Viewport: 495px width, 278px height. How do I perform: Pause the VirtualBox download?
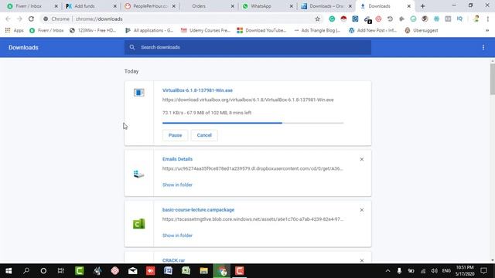pyautogui.click(x=176, y=135)
